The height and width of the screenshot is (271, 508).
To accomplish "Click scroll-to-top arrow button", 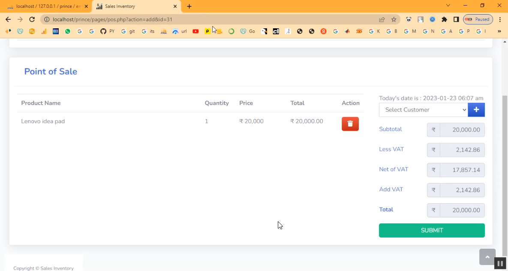I will [x=487, y=257].
